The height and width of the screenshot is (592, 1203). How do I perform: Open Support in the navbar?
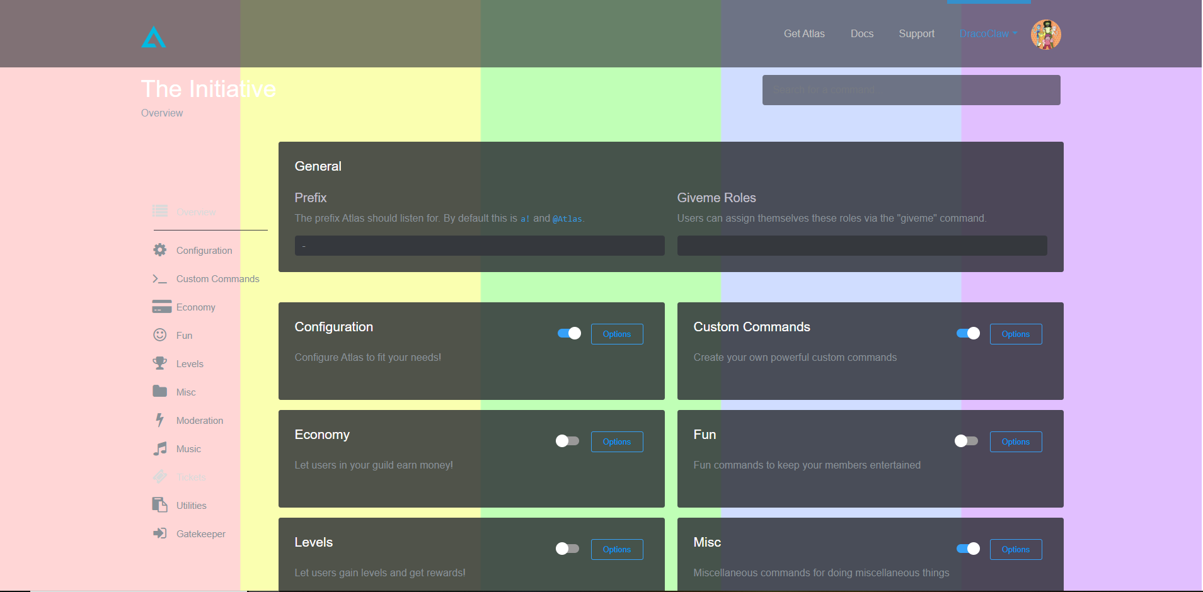[x=917, y=34]
